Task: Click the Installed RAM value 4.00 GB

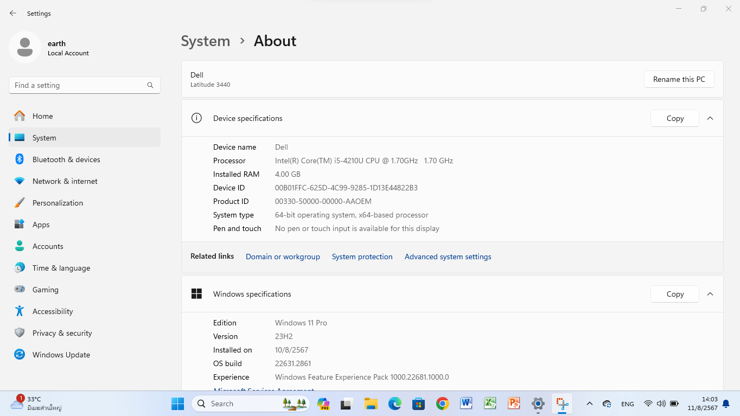Action: pyautogui.click(x=288, y=174)
